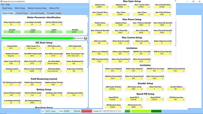The height and width of the screenshot is (114, 203).
Task: Open the Rotation Direction dropdown
Action: pos(19,56)
